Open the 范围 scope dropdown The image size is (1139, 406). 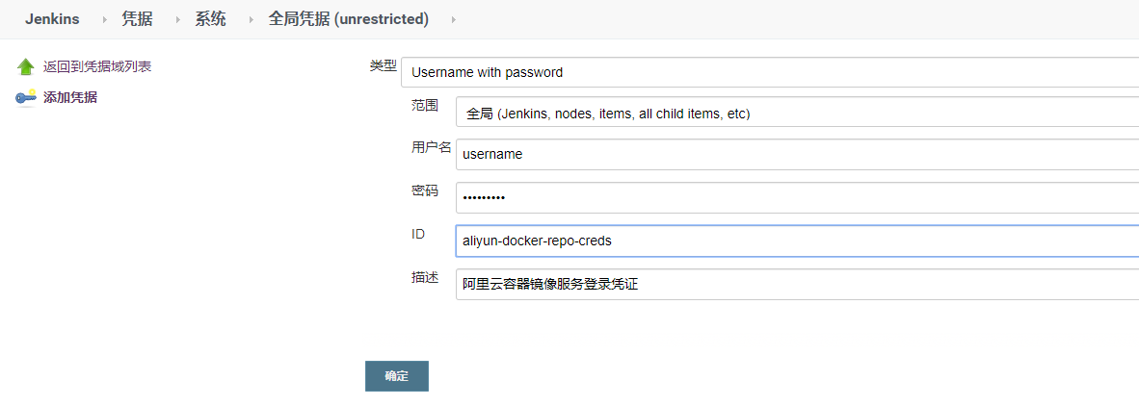pyautogui.click(x=798, y=113)
